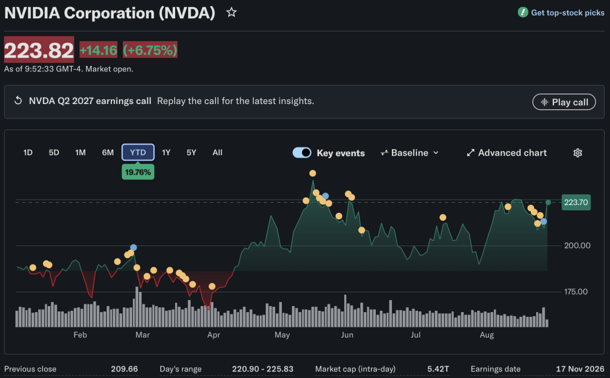This screenshot has width=610, height=378.
Task: Open the Get top-stock picks link
Action: click(x=568, y=13)
